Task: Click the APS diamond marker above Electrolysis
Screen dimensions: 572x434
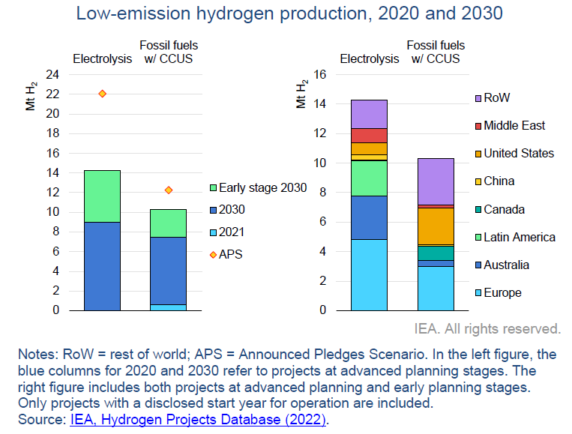Action: pyautogui.click(x=102, y=94)
